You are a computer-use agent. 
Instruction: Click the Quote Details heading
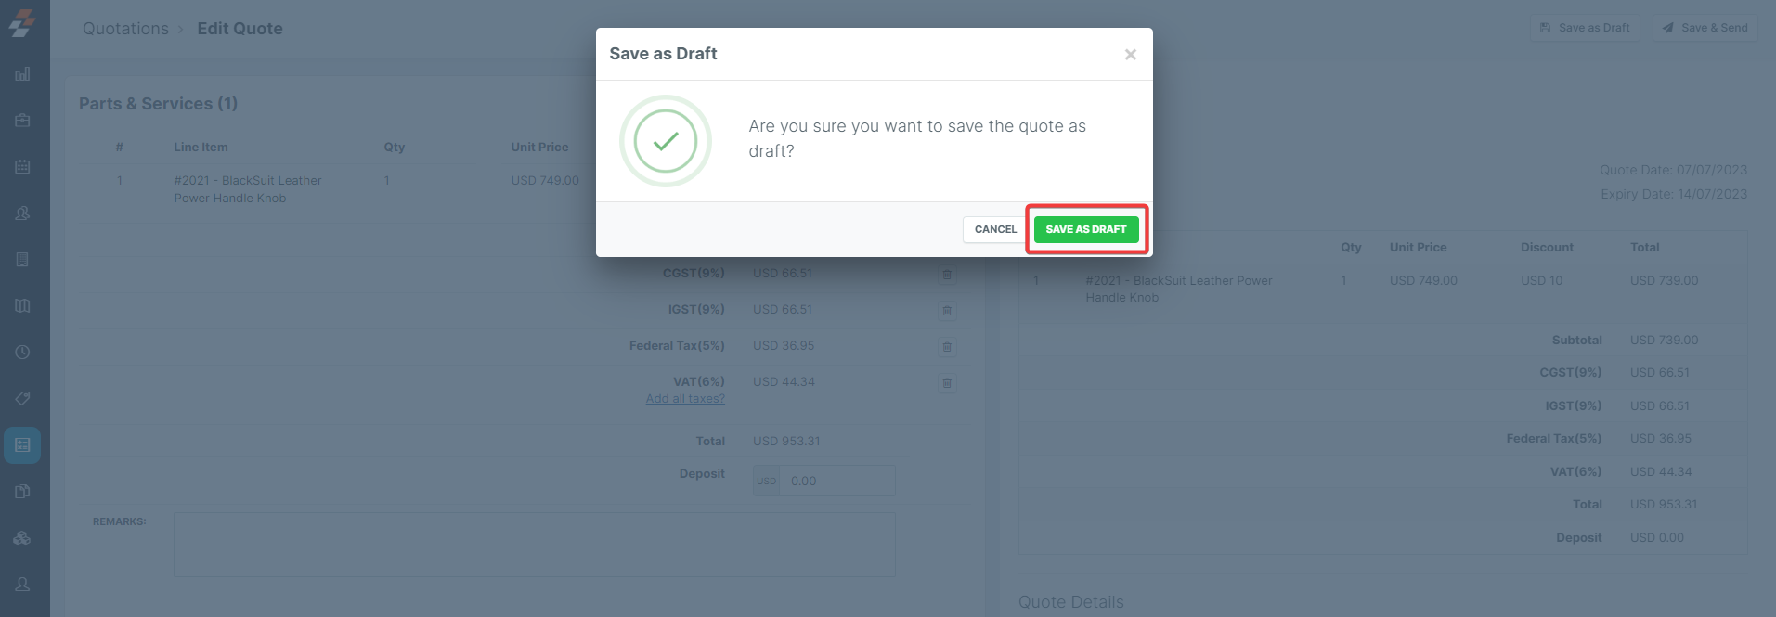[1070, 602]
